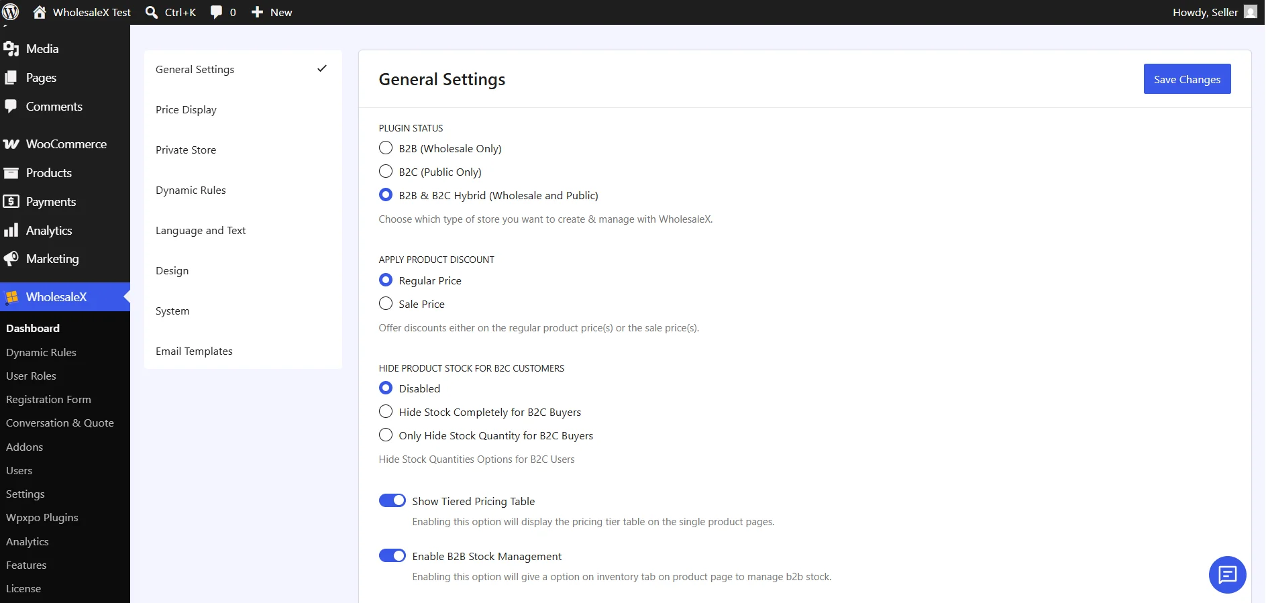This screenshot has height=603, width=1266.
Task: Click the Payments dollar icon
Action: coord(11,202)
